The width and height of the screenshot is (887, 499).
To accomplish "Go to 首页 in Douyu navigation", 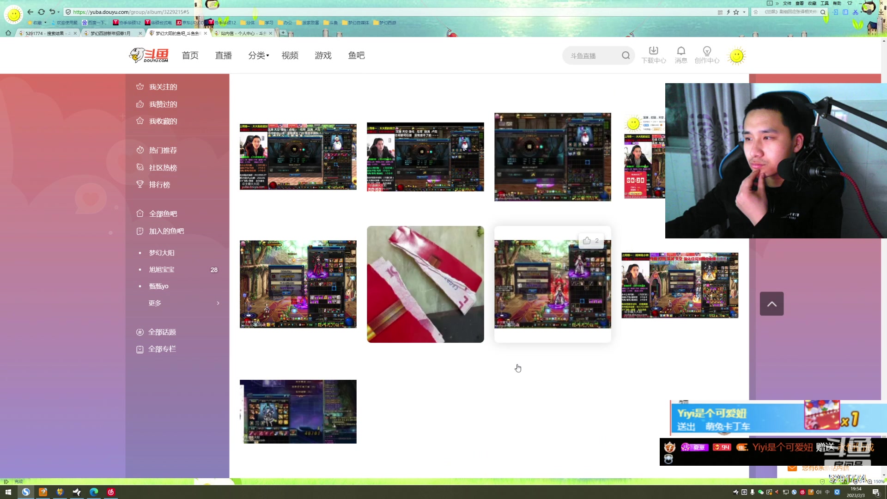I will click(190, 55).
